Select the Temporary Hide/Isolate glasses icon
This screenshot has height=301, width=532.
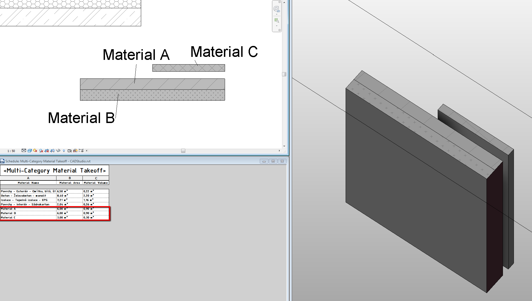[58, 150]
